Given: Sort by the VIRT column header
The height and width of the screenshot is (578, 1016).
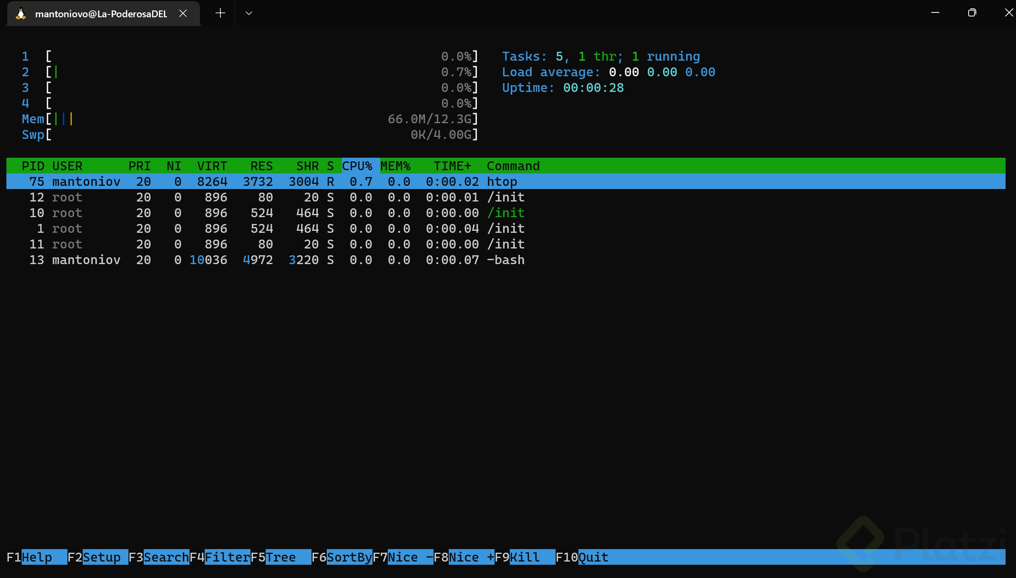Looking at the screenshot, I should 212,166.
